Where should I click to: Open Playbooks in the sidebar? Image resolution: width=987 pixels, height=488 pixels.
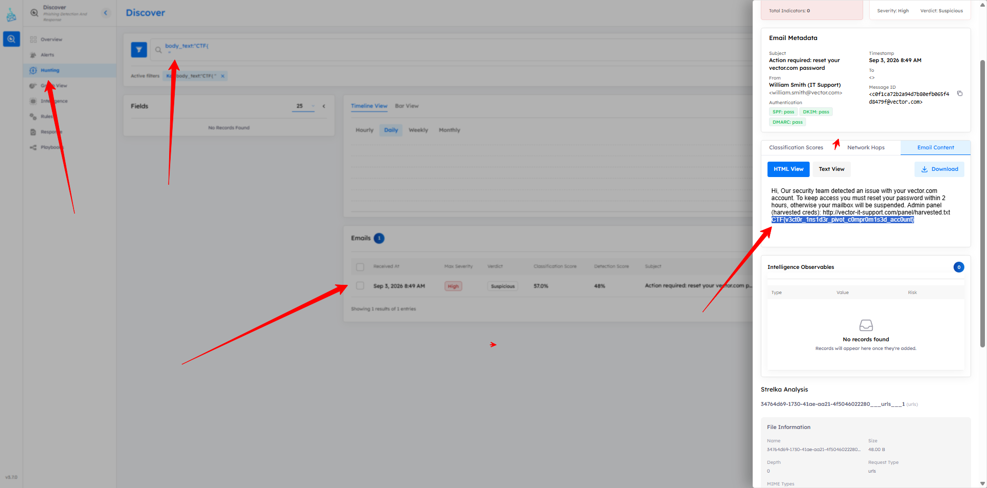pos(51,147)
